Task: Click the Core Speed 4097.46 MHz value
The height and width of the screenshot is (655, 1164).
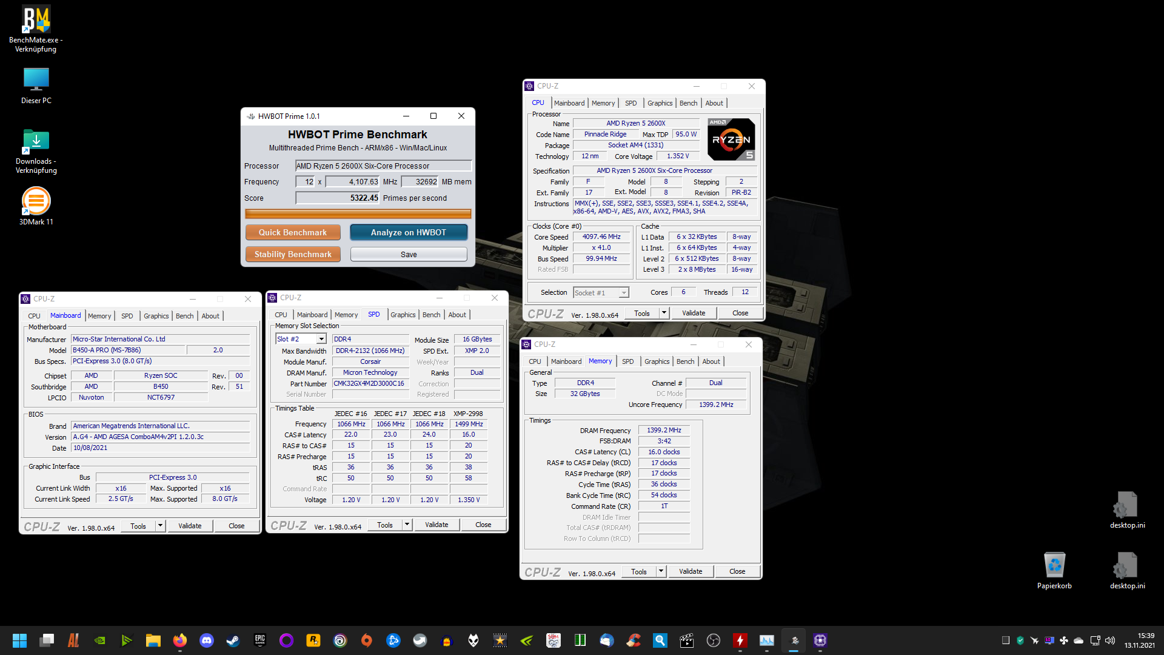Action: [x=601, y=237]
